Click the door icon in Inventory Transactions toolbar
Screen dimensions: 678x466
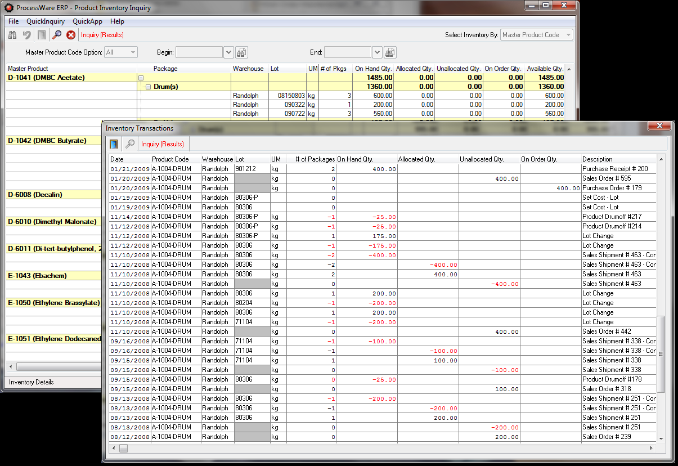click(x=114, y=144)
